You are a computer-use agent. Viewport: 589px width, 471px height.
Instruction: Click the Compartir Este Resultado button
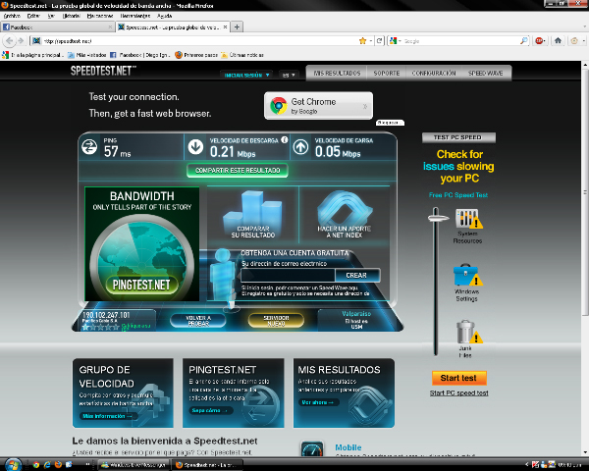[x=238, y=171]
